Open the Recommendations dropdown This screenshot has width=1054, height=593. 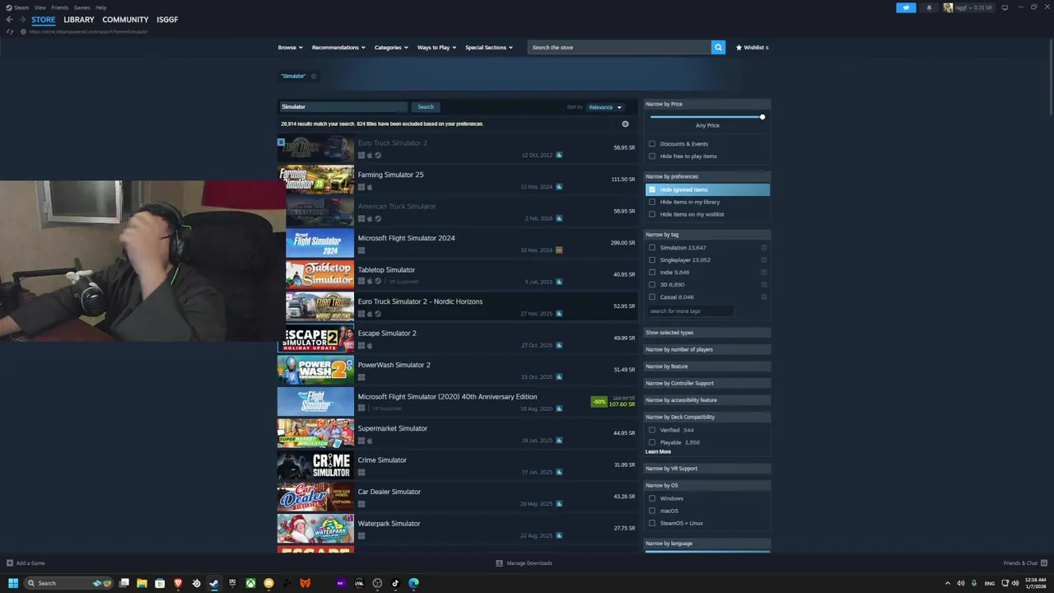pos(338,47)
